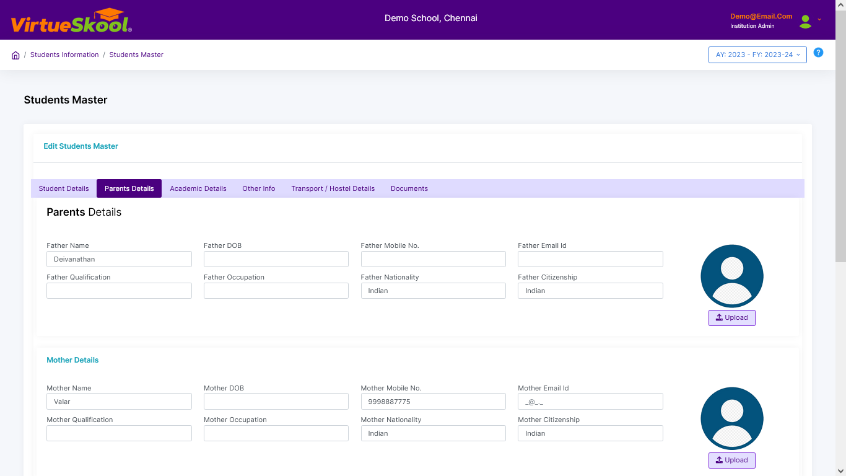Click the Mother Nationality field
The image size is (846, 476).
[434, 433]
